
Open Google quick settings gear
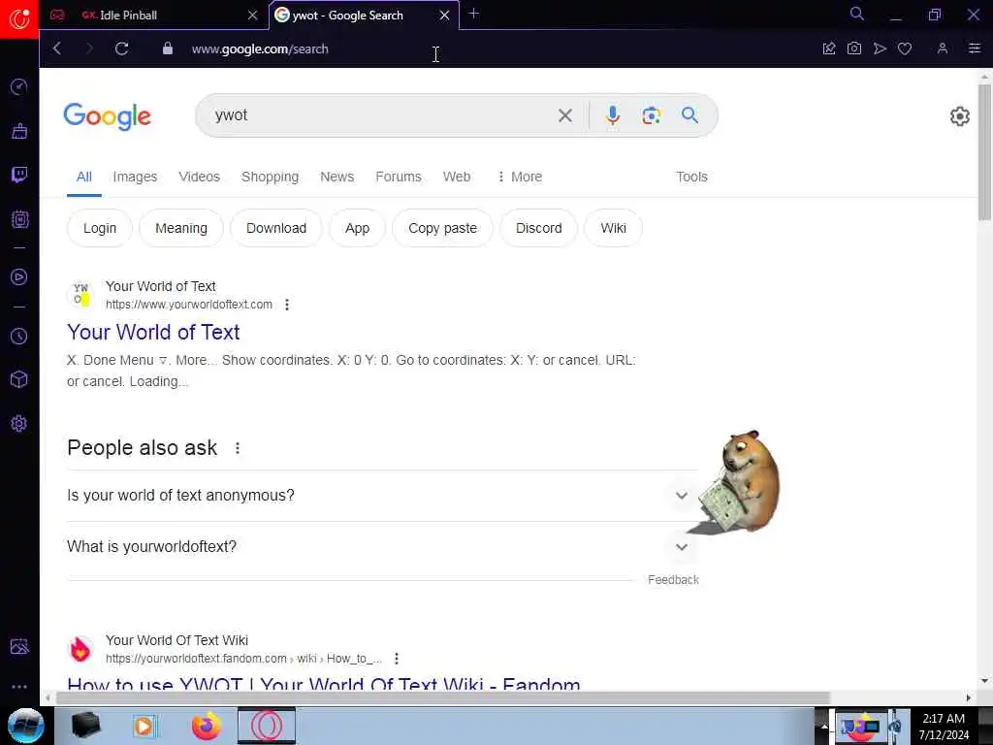point(959,116)
